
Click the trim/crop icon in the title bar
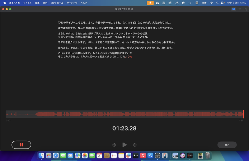pyautogui.click(x=246, y=9)
